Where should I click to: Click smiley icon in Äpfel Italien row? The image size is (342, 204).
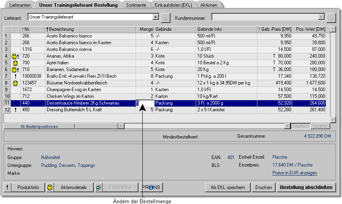[15, 63]
